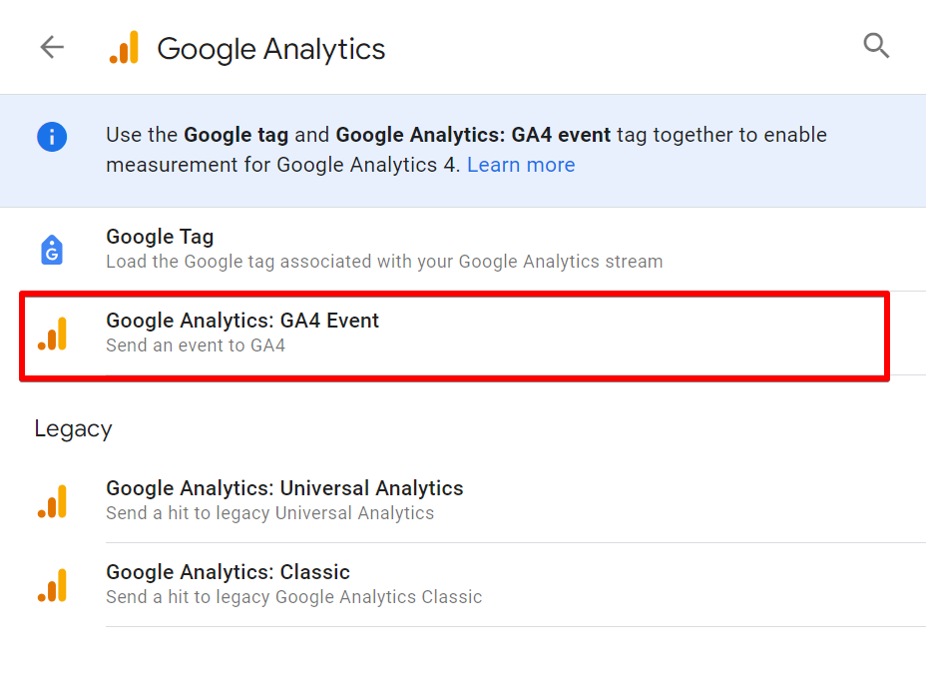Click the Analytics Classic bar chart icon
The image size is (926, 685).
52,585
